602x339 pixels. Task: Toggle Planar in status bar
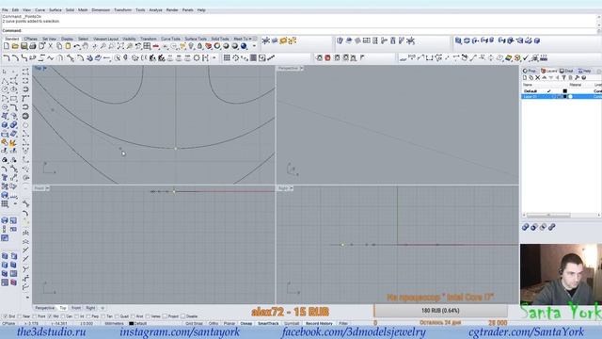click(x=230, y=324)
